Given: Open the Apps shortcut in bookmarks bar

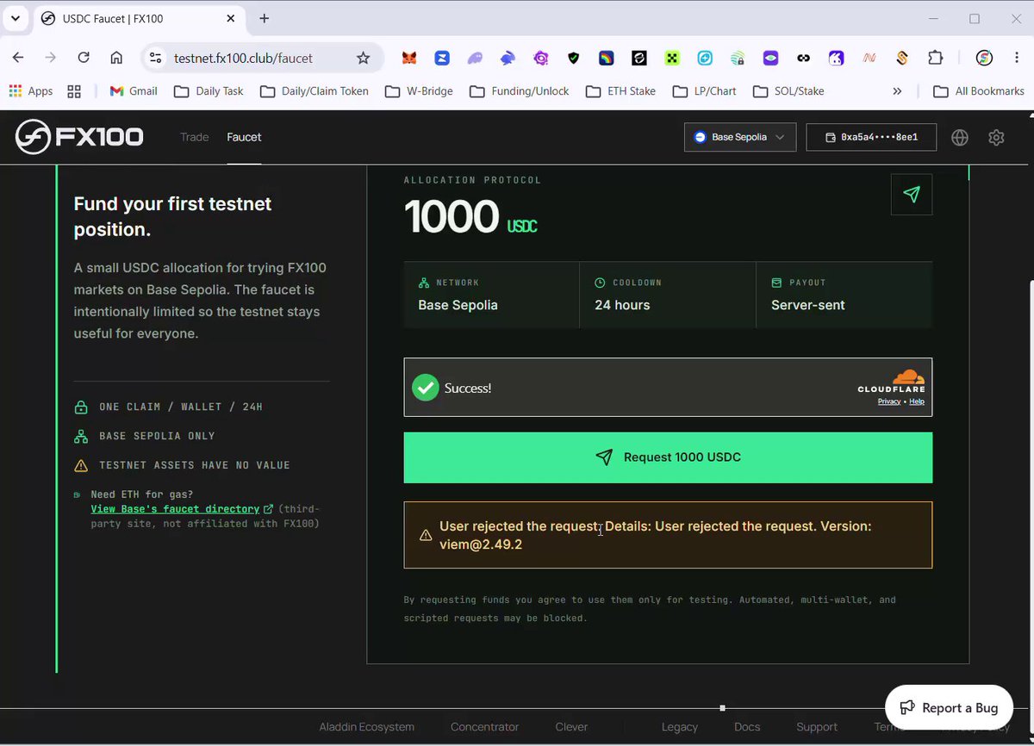Looking at the screenshot, I should tap(31, 90).
